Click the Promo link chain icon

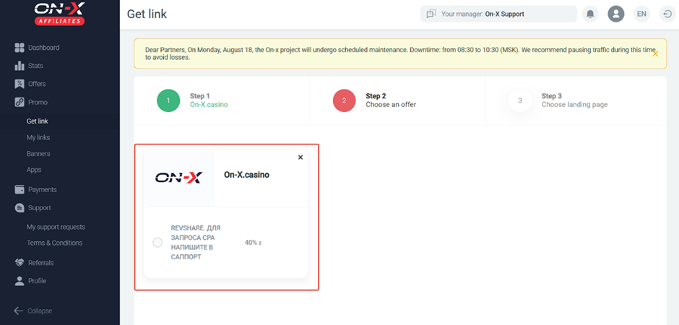[20, 102]
